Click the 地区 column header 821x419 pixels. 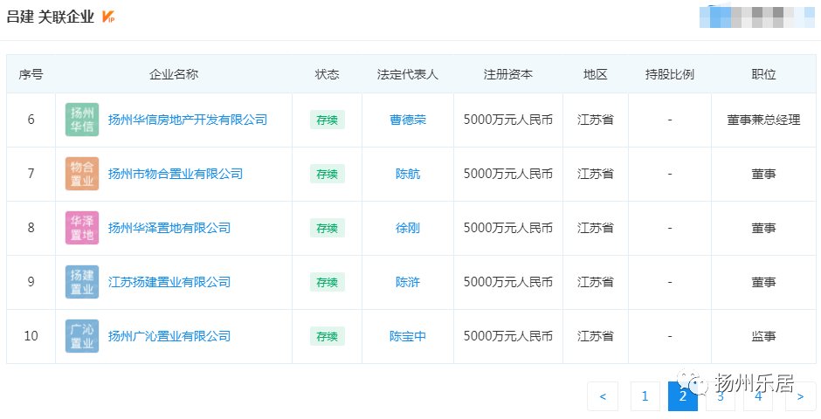tap(596, 74)
